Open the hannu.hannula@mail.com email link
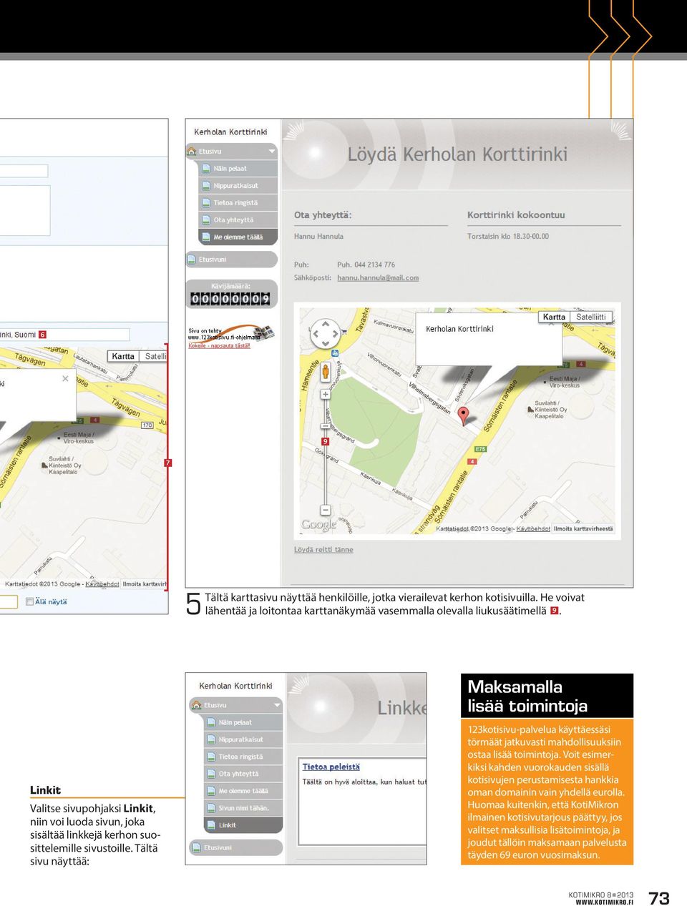This screenshot has width=687, height=906. click(378, 278)
